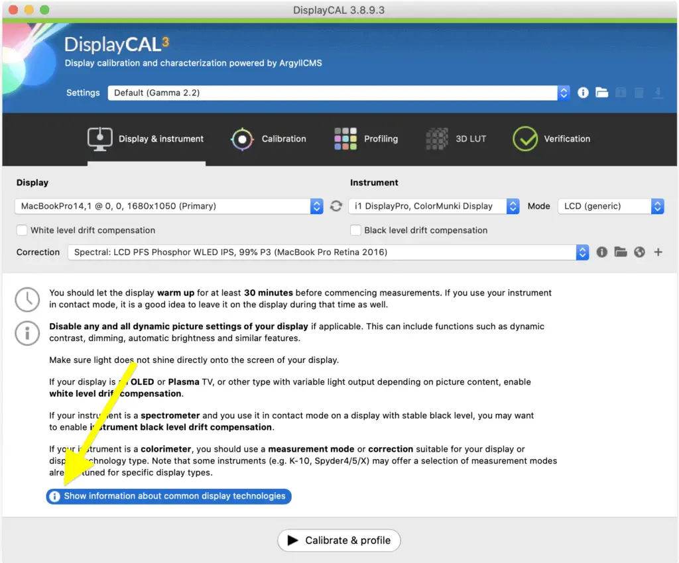Switch to Display & instrument tab
This screenshot has width=679, height=563.
[x=147, y=139]
